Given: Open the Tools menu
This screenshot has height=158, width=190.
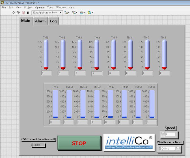Looking at the screenshot, I should point(50,7).
